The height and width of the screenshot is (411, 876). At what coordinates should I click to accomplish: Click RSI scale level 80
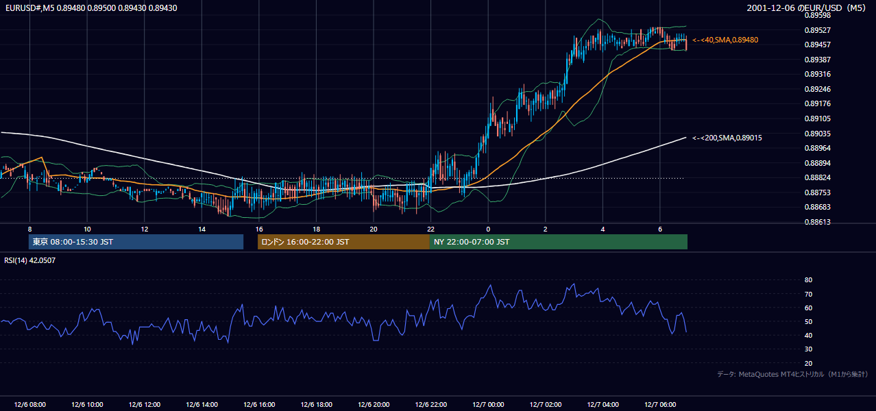pos(808,280)
